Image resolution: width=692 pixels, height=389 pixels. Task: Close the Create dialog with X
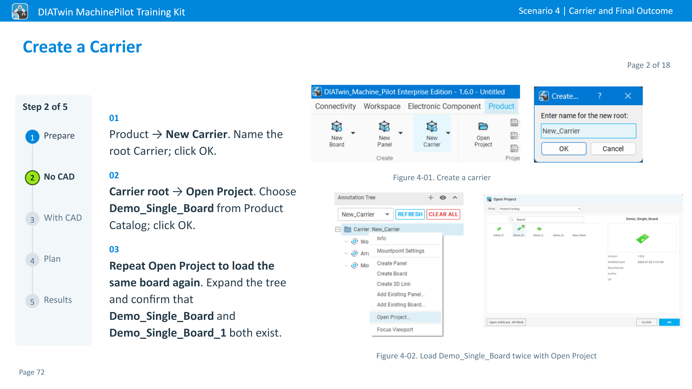(x=628, y=96)
